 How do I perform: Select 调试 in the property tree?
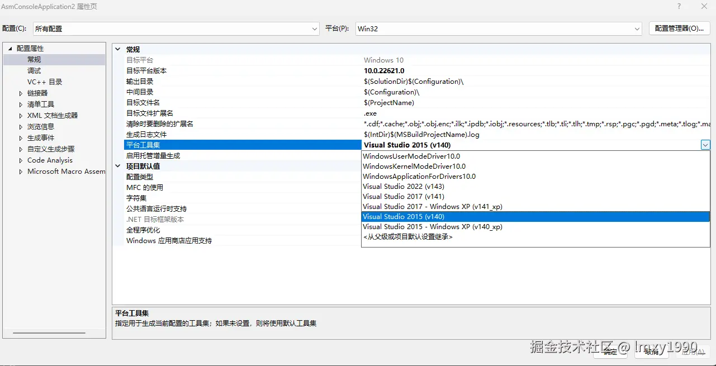(x=34, y=70)
